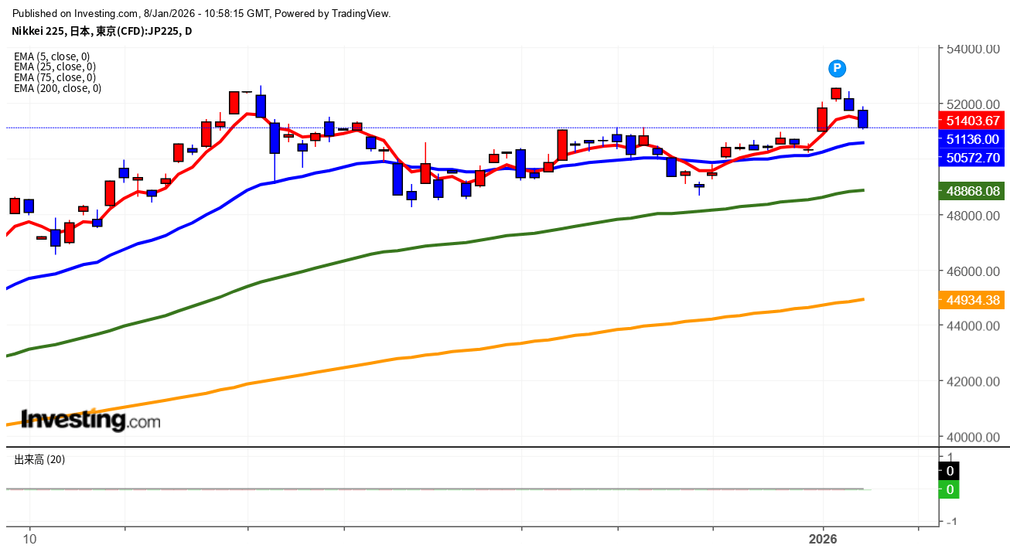Click the Published on Investing.com header text

202,13
